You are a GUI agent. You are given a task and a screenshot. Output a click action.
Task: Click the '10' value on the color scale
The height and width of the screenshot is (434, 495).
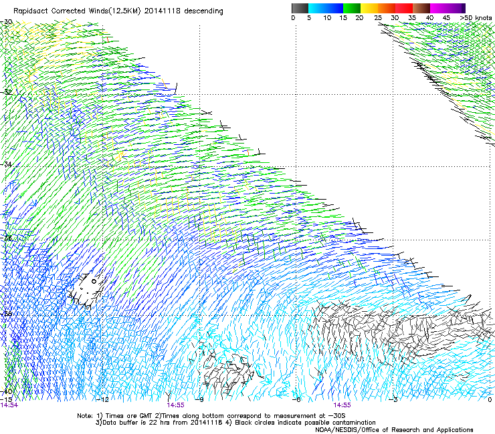click(x=327, y=17)
